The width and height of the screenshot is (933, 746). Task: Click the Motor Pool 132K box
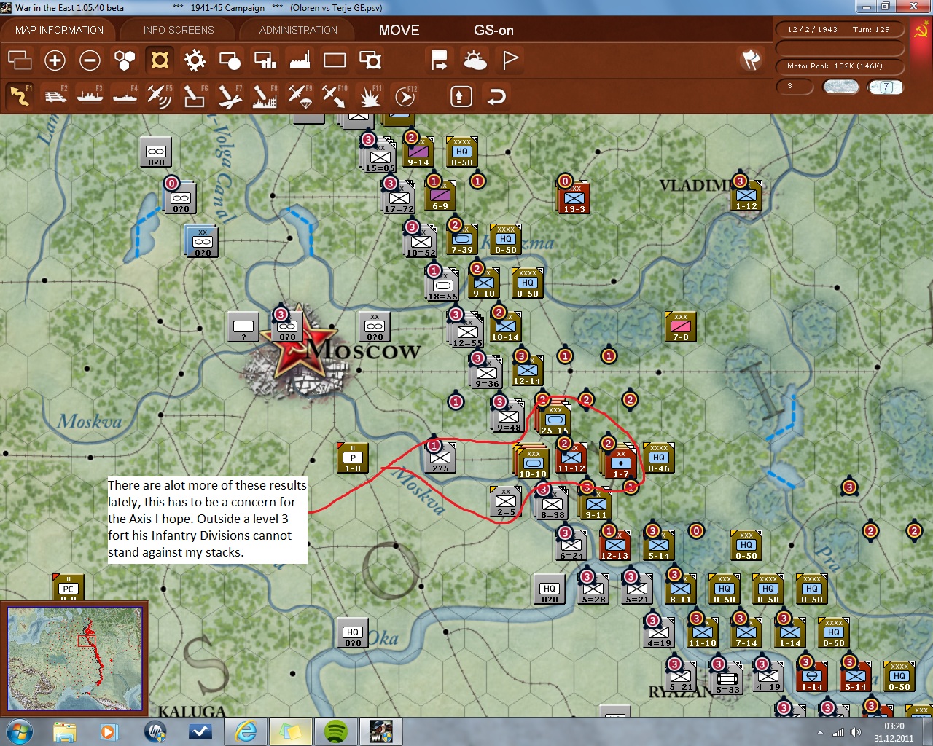(x=840, y=66)
